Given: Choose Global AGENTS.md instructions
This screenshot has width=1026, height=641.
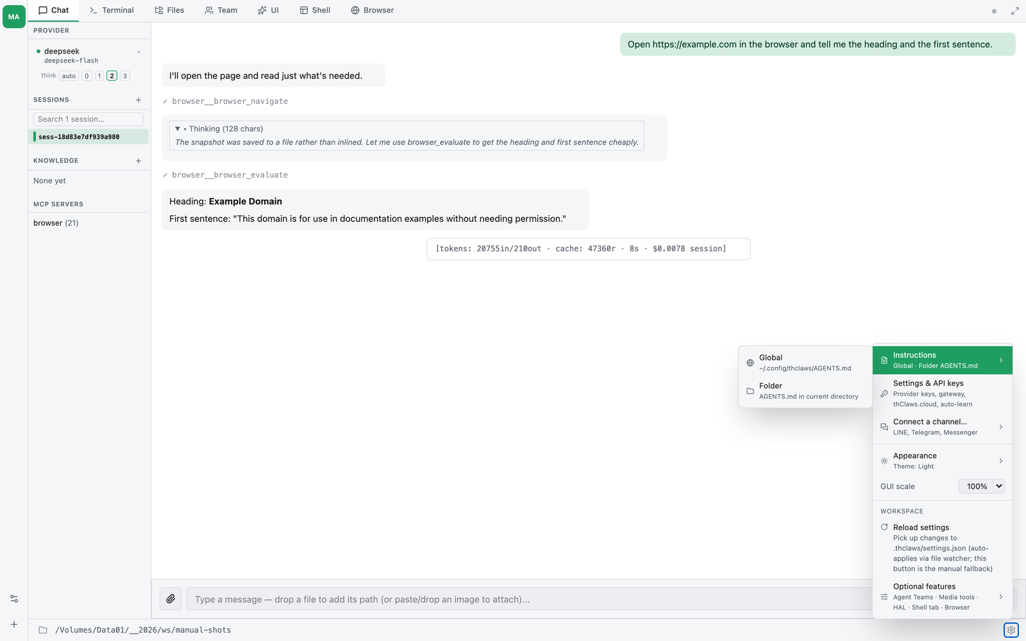Looking at the screenshot, I should pyautogui.click(x=805, y=363).
